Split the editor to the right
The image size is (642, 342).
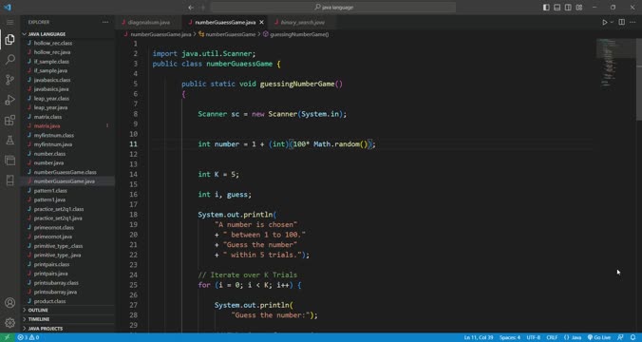click(621, 22)
